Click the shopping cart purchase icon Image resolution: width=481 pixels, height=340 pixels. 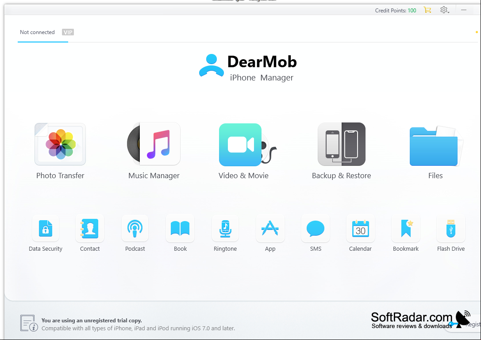click(x=427, y=10)
